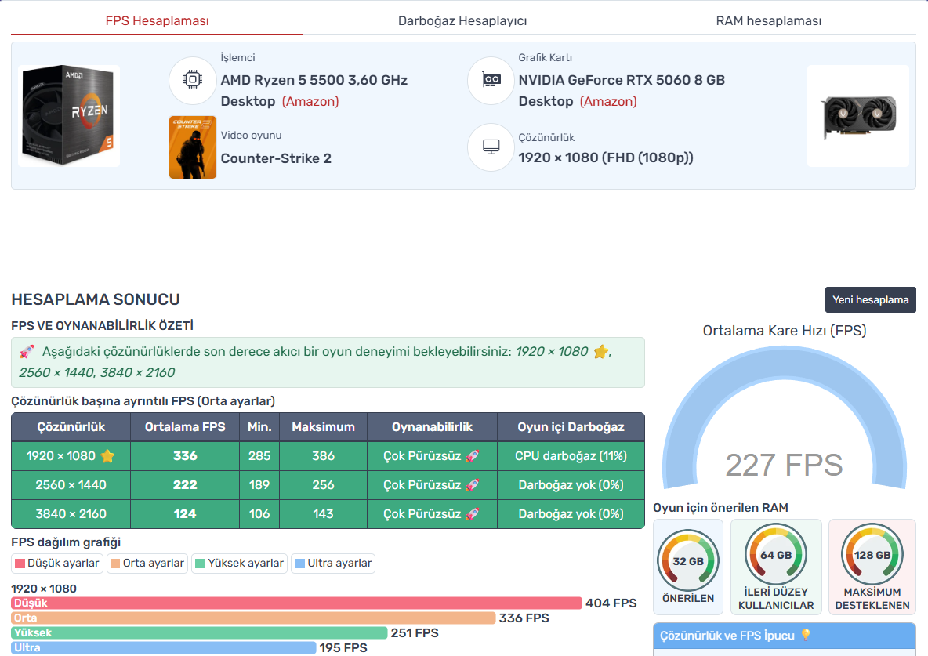Open the Çözünürlük ve FPS İpucu panel
The width and height of the screenshot is (928, 656).
click(785, 636)
